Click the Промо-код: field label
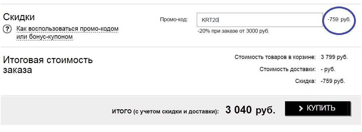This screenshot has width=362, height=132. pos(174,19)
